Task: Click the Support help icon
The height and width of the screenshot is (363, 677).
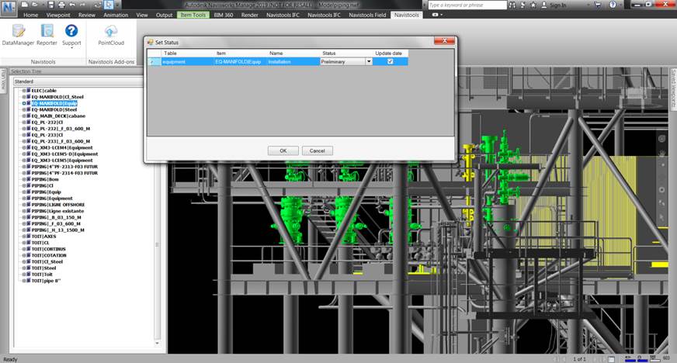Action: coord(71,34)
